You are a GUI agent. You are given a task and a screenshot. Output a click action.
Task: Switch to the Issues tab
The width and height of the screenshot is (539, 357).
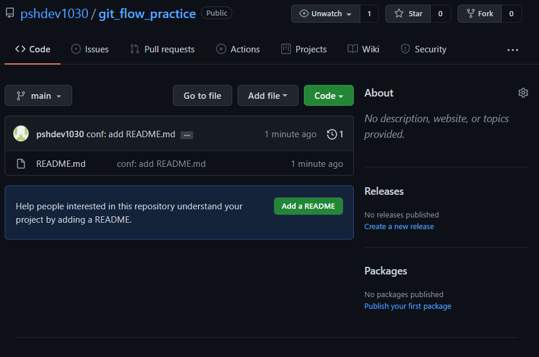click(x=90, y=49)
